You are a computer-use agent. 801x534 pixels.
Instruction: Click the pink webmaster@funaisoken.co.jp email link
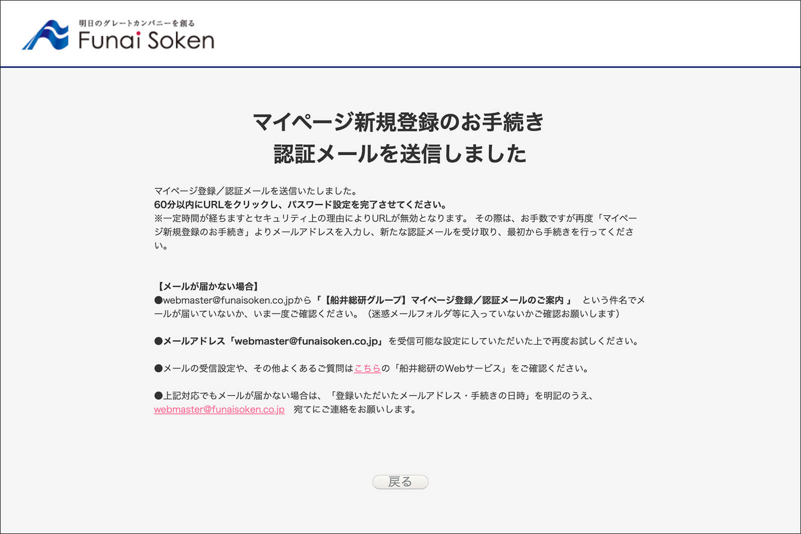219,409
